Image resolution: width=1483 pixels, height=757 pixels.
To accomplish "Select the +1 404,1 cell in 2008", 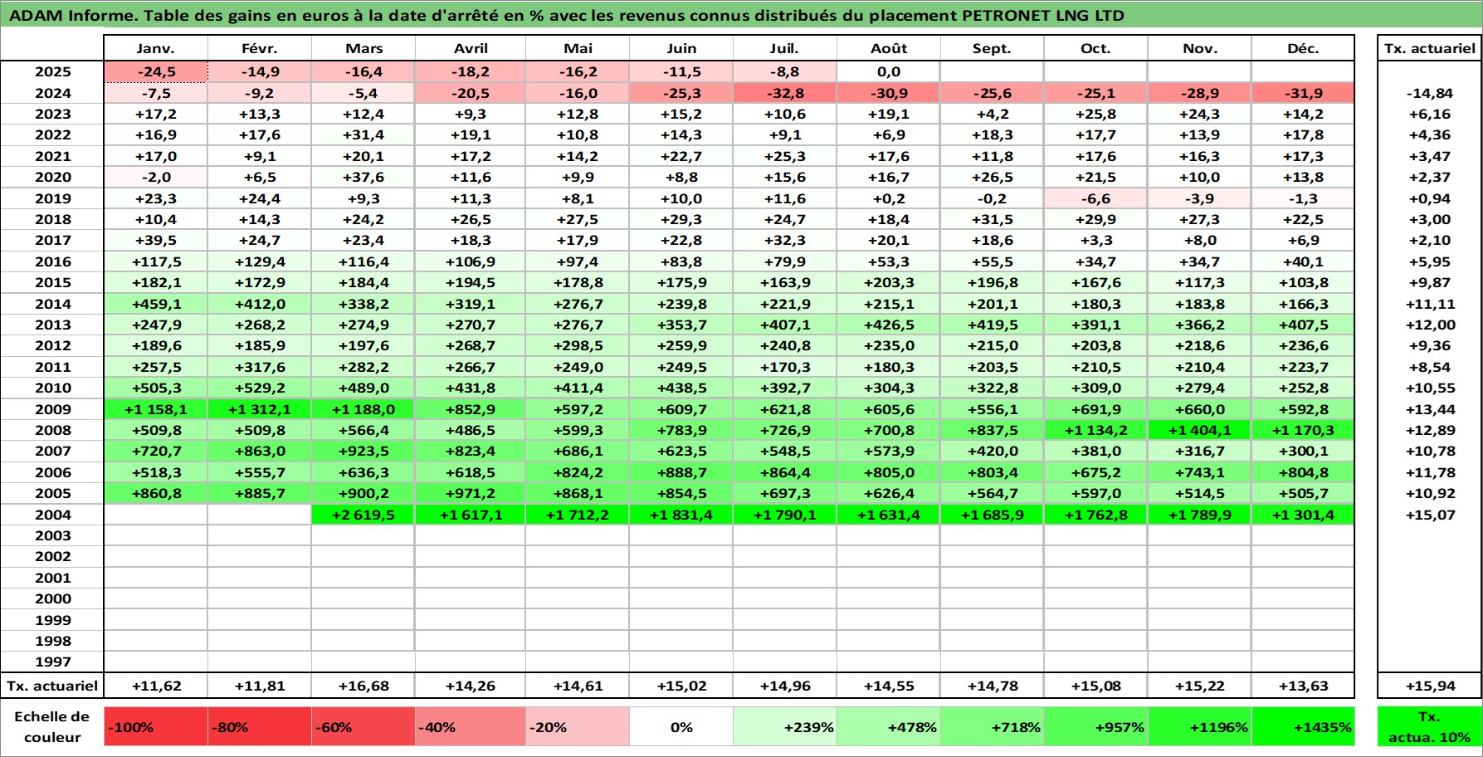I will 1199,430.
